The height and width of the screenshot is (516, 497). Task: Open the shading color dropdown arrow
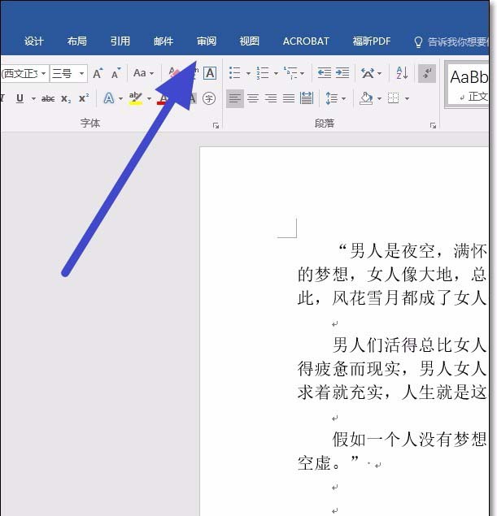[379, 98]
